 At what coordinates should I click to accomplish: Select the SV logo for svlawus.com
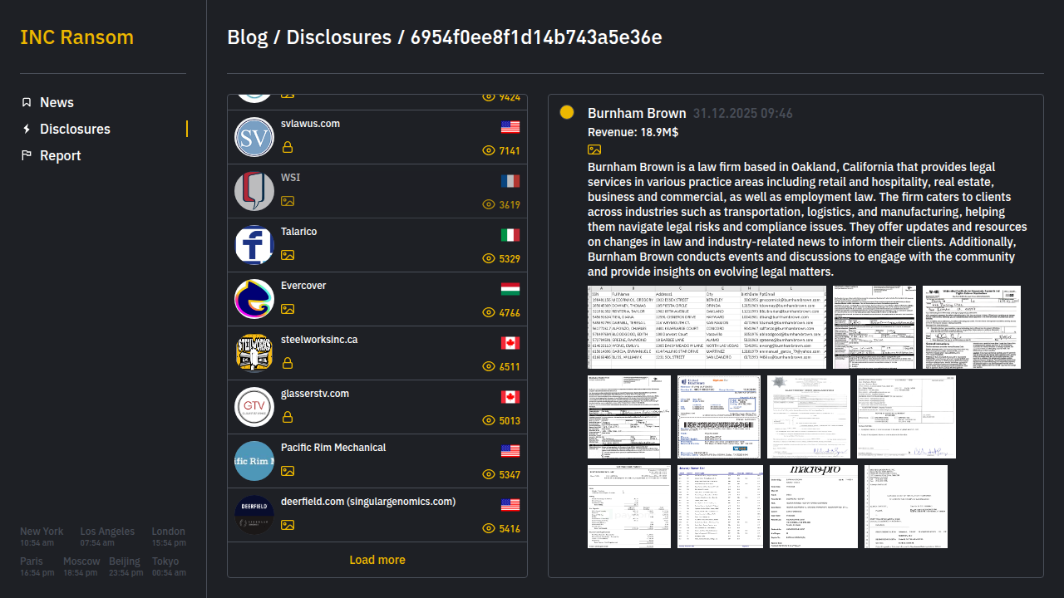coord(254,137)
